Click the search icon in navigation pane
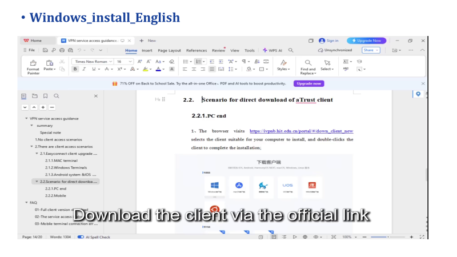This screenshot has height=257, width=457. coord(56,96)
